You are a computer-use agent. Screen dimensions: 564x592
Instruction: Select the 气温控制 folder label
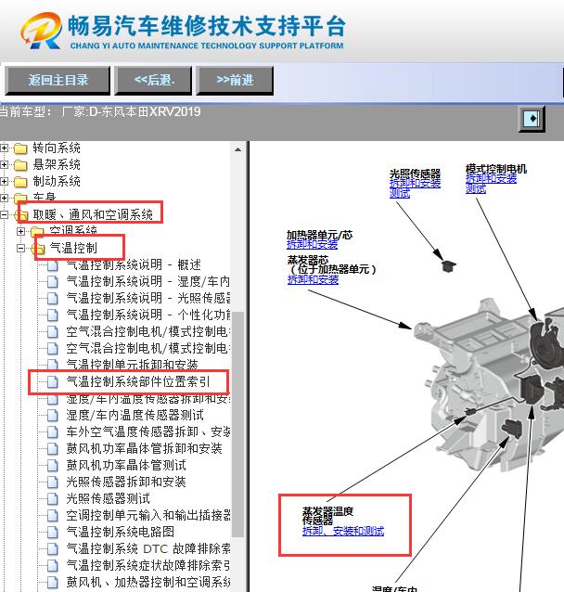73,248
